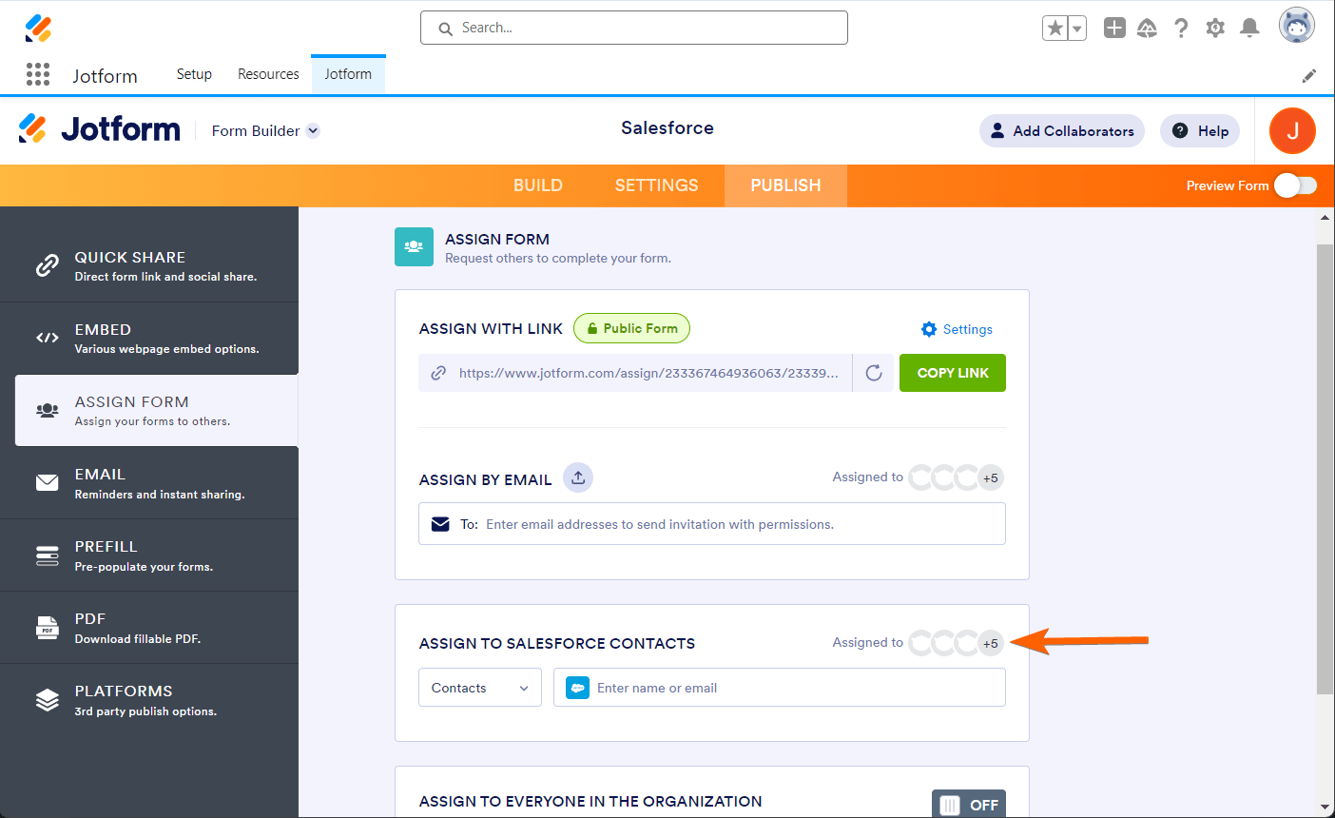Switch to the BUILD tab
The image size is (1335, 818).
point(538,185)
